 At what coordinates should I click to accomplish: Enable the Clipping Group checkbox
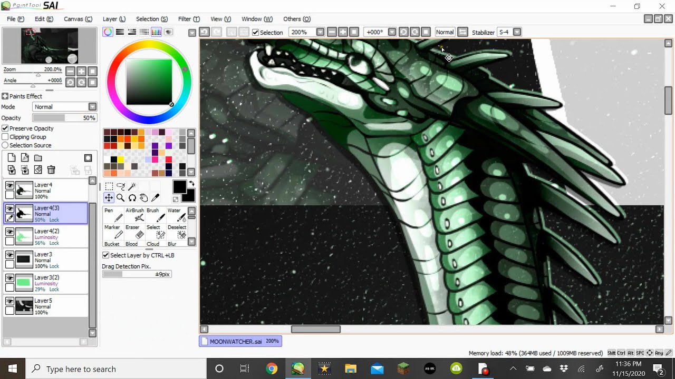point(5,137)
